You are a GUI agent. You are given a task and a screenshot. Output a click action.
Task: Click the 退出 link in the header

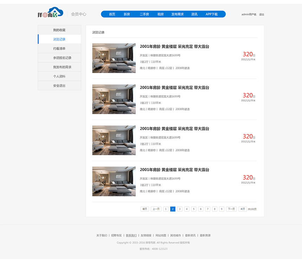pos(262,14)
